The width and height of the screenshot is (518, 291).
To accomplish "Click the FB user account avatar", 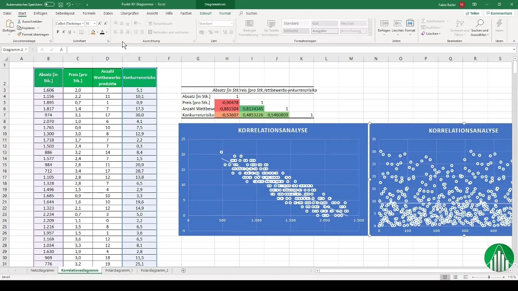I will tap(462, 4).
